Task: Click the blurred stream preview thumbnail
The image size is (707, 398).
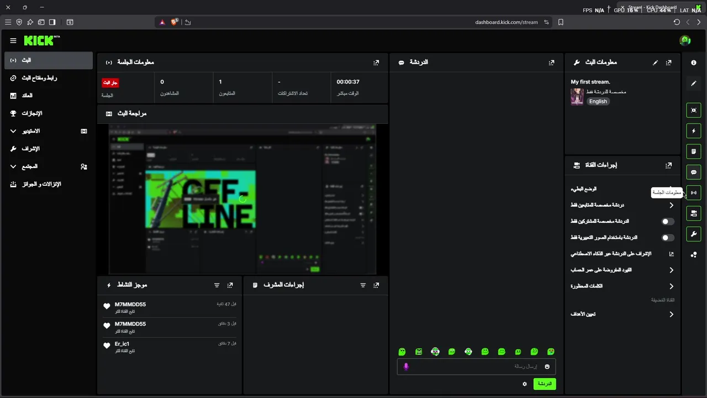Action: [x=242, y=199]
